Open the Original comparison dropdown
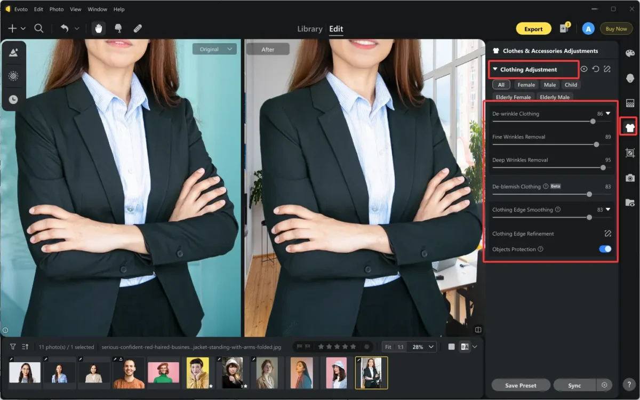 coord(214,49)
